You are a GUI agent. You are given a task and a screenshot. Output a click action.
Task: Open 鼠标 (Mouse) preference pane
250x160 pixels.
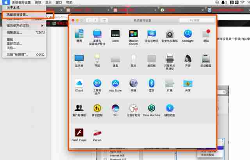pyautogui.click(x=134, y=60)
